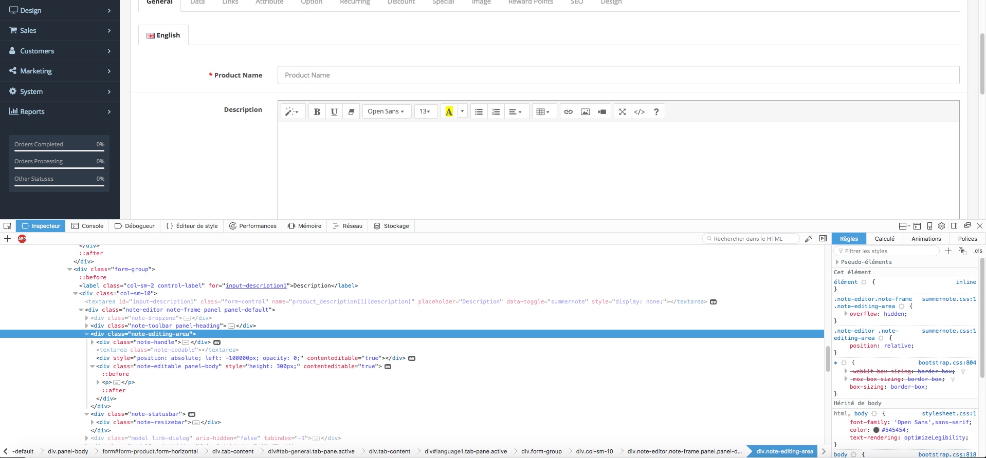Screen dimensions: 986x458
Task: Activate the element picker in devtools
Action: (7, 226)
